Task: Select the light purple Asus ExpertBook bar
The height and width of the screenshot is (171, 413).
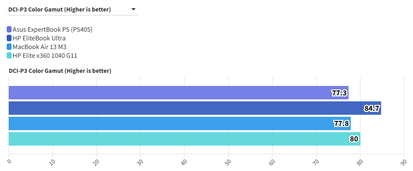Action: (167, 93)
